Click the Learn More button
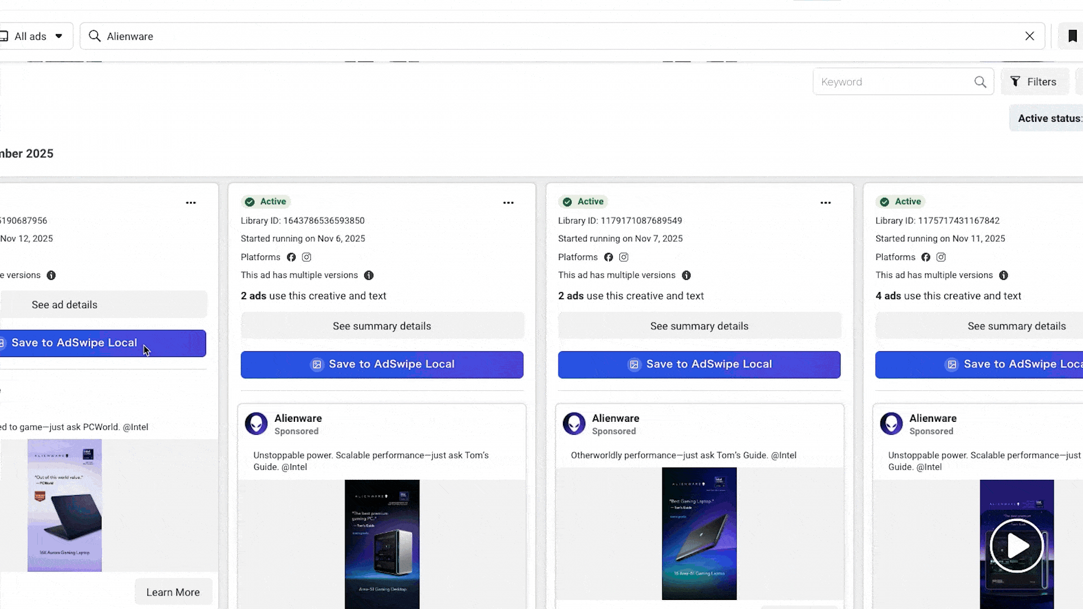This screenshot has height=609, width=1083. [x=173, y=592]
